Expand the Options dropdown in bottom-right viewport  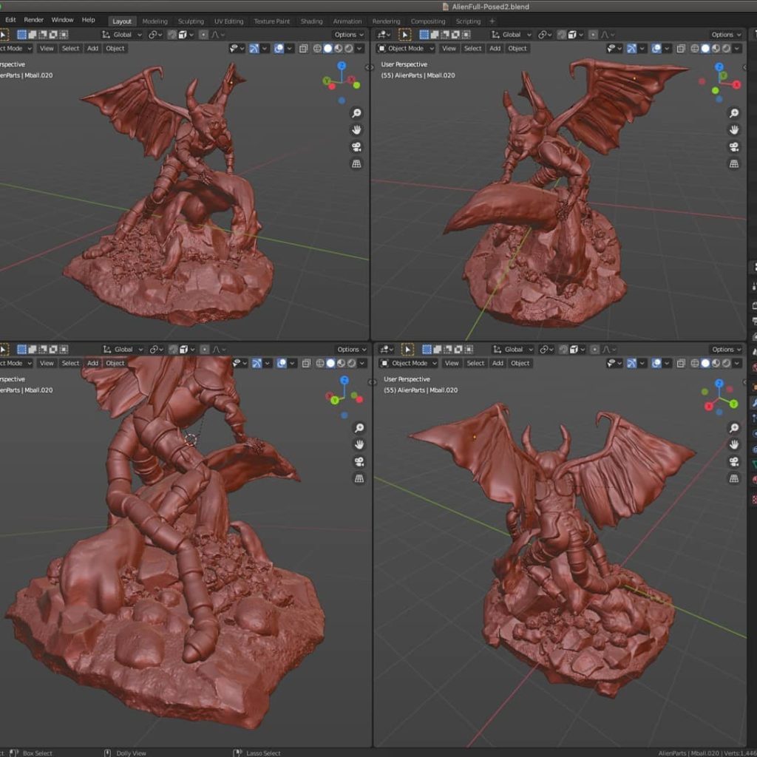(724, 349)
